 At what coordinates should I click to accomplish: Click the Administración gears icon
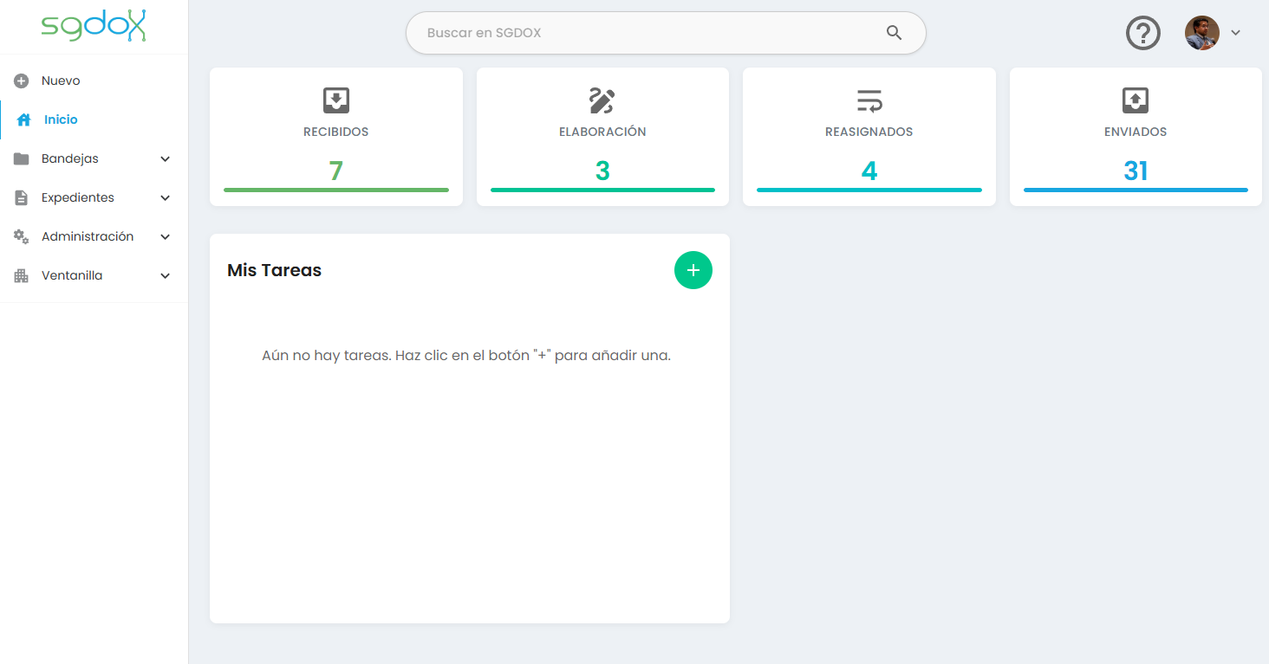point(22,236)
